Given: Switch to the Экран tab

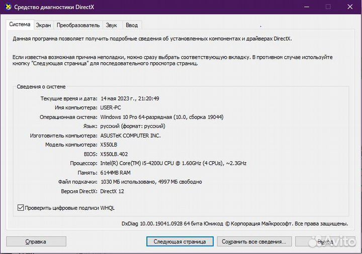Looking at the screenshot, I should (x=43, y=25).
